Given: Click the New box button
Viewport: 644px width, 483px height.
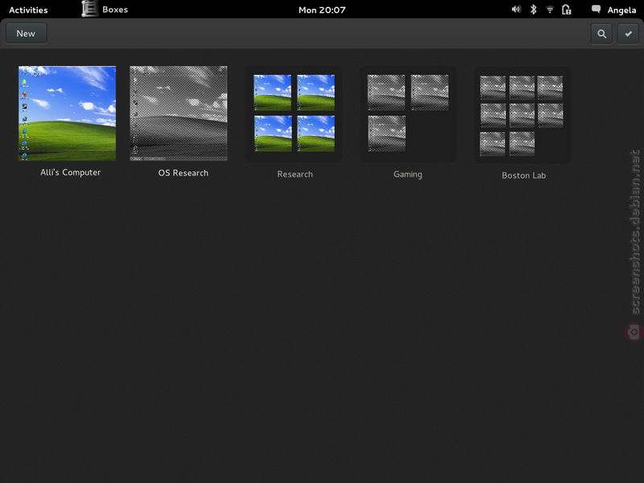Looking at the screenshot, I should tap(27, 33).
